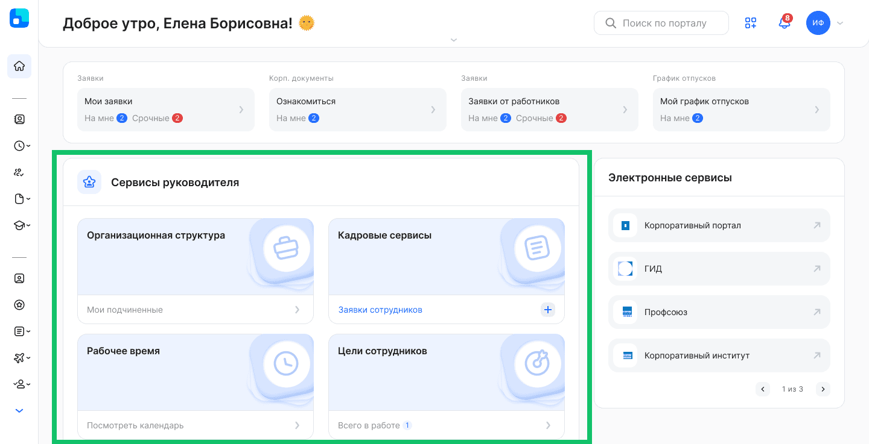Open the graduation cap training section
869x444 pixels.
point(21,225)
